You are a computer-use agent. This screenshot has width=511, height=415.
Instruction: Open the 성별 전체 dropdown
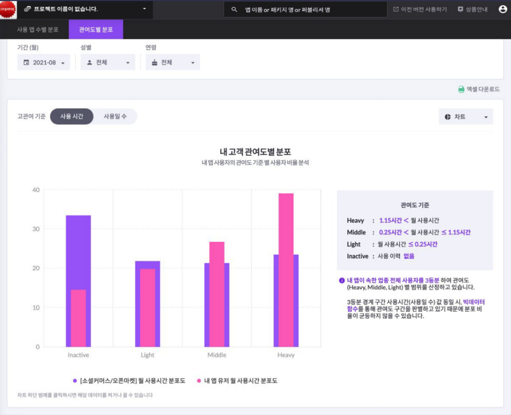tap(108, 63)
